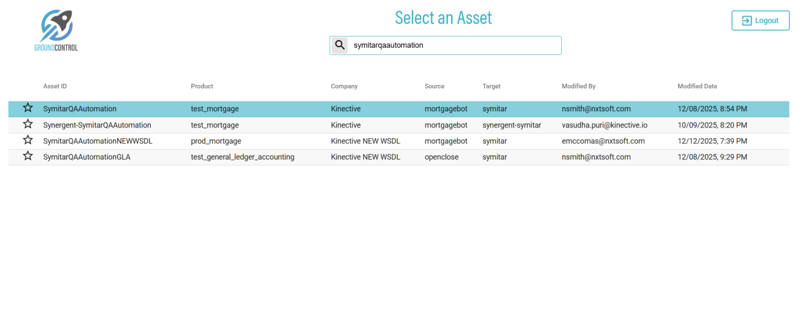Image resolution: width=804 pixels, height=335 pixels.
Task: Favorite the SymitarQAAutomation asset star
Action: point(28,108)
